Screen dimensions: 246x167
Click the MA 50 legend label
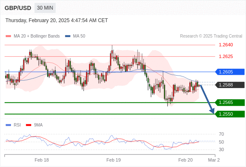tap(79, 36)
